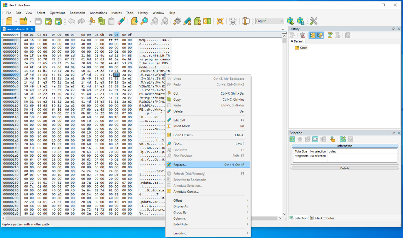Click the scissors Cut icon in toolbar
The width and height of the screenshot is (403, 238).
tap(91, 21)
